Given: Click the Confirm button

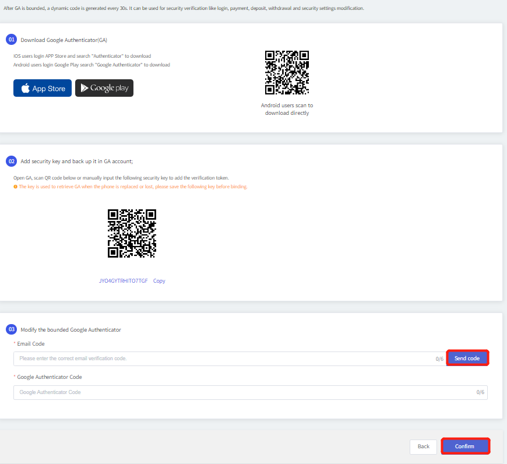Looking at the screenshot, I should [x=465, y=446].
